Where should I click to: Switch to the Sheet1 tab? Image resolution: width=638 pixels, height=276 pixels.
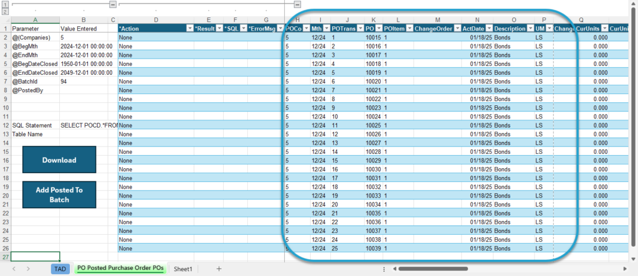(183, 269)
